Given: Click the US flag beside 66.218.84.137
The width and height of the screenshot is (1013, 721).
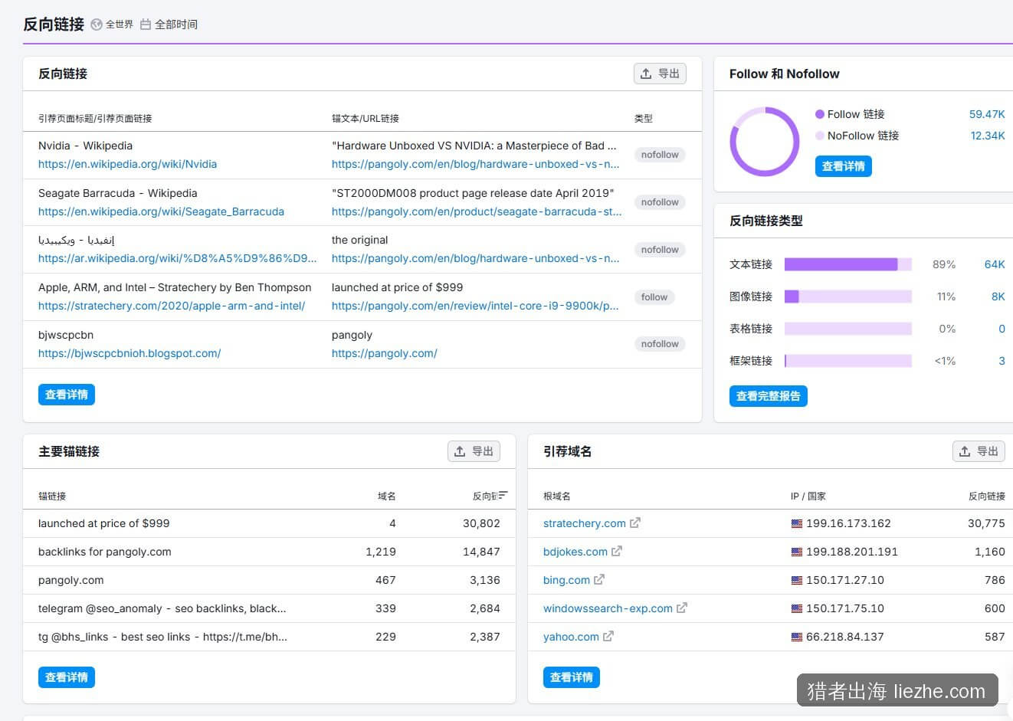Looking at the screenshot, I should [x=797, y=637].
